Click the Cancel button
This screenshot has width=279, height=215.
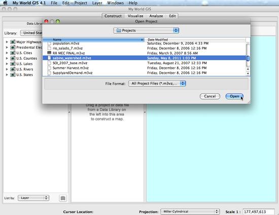pos(210,96)
